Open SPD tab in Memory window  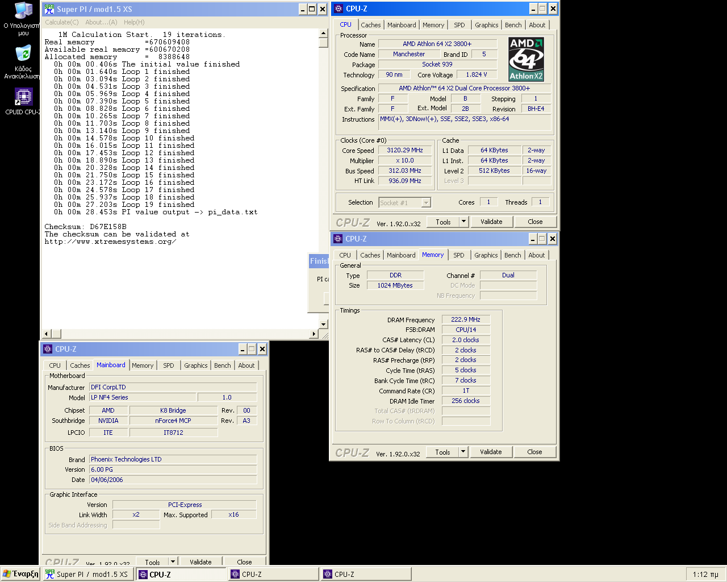[x=459, y=255]
